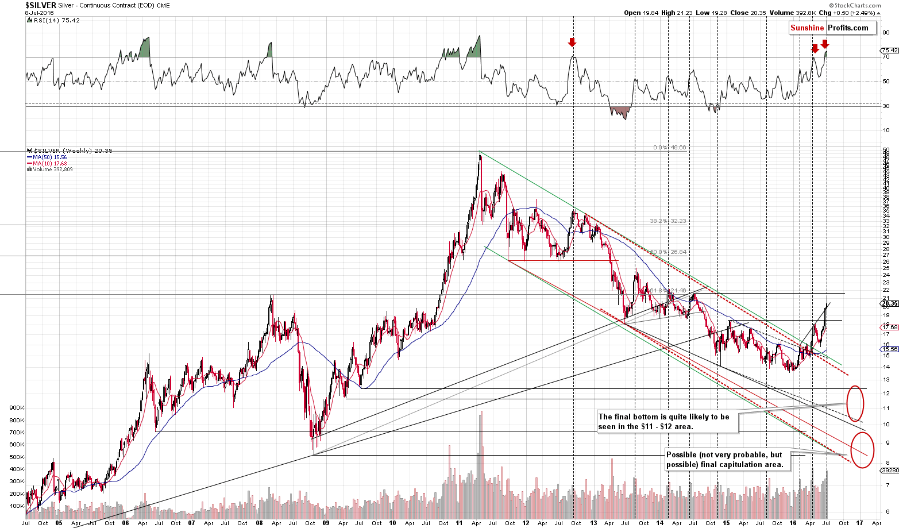899x528 pixels.
Task: Click the 700K volume axis label
Action: (x=16, y=432)
